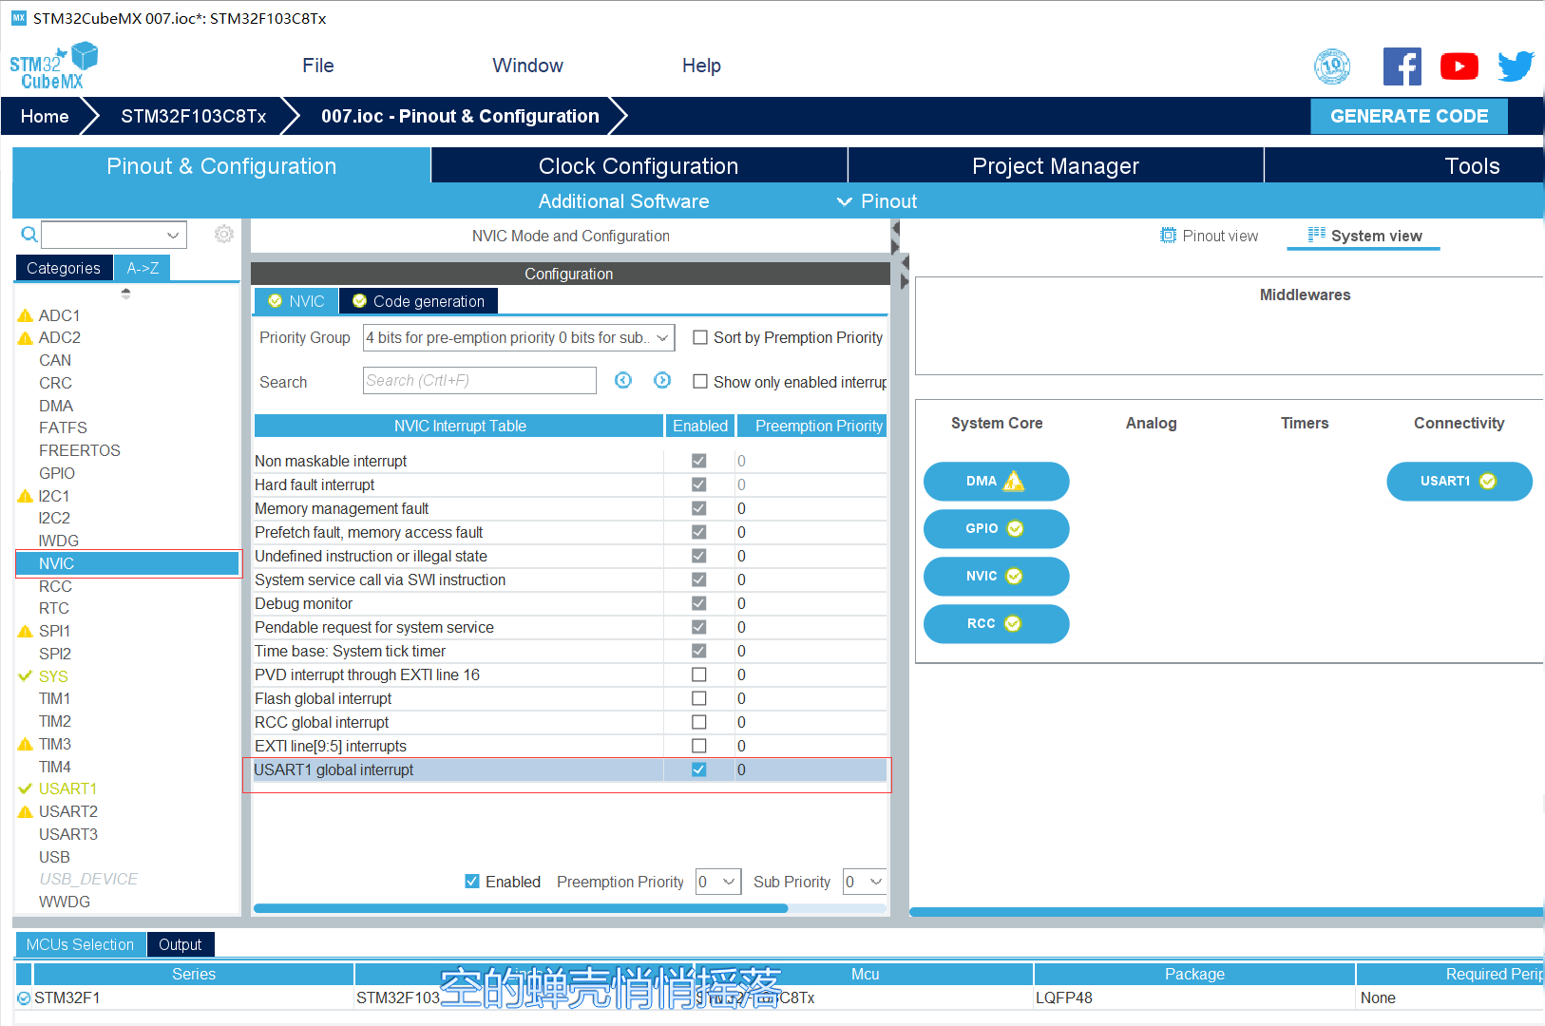Image resolution: width=1545 pixels, height=1026 pixels.
Task: Select FREERTOS in categories list
Action: pyautogui.click(x=80, y=450)
